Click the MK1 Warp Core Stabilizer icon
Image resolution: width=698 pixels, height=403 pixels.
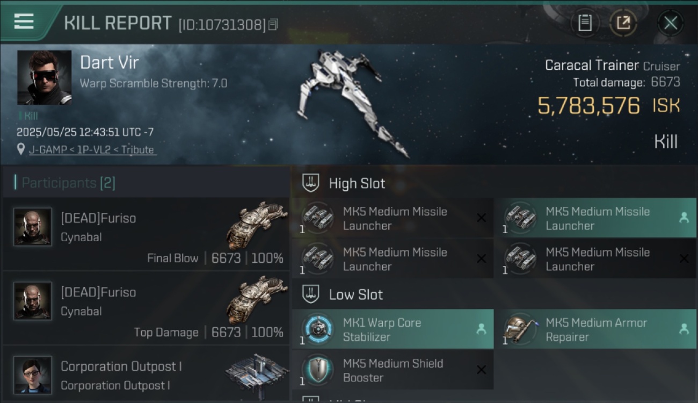(x=317, y=329)
